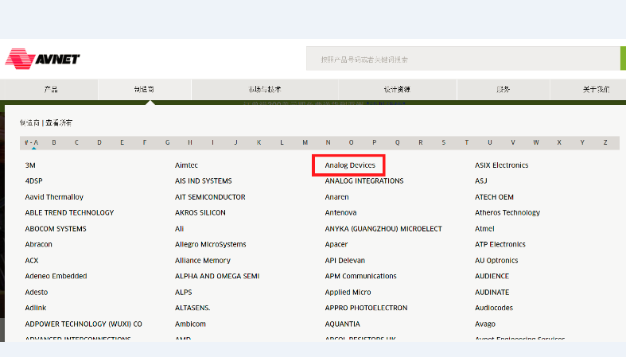Open ALPHA AND OMEGA SEMI link

click(x=217, y=276)
